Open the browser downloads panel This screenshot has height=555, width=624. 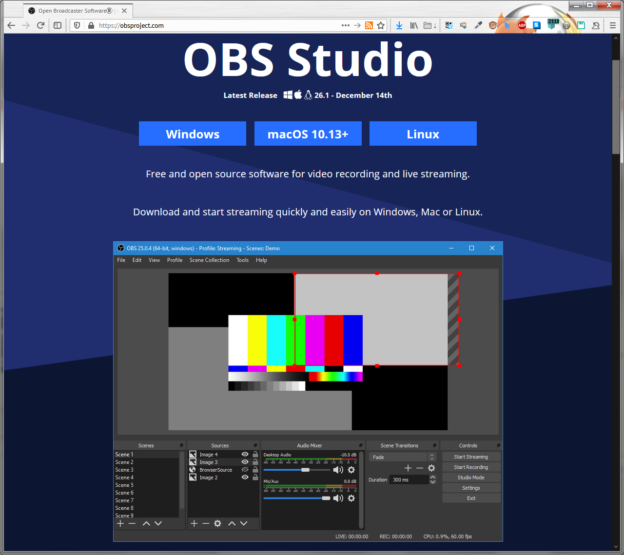pos(399,25)
